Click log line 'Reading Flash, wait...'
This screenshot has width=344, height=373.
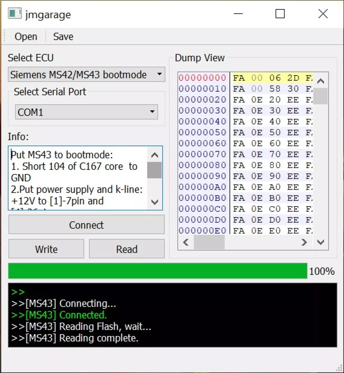click(x=81, y=326)
